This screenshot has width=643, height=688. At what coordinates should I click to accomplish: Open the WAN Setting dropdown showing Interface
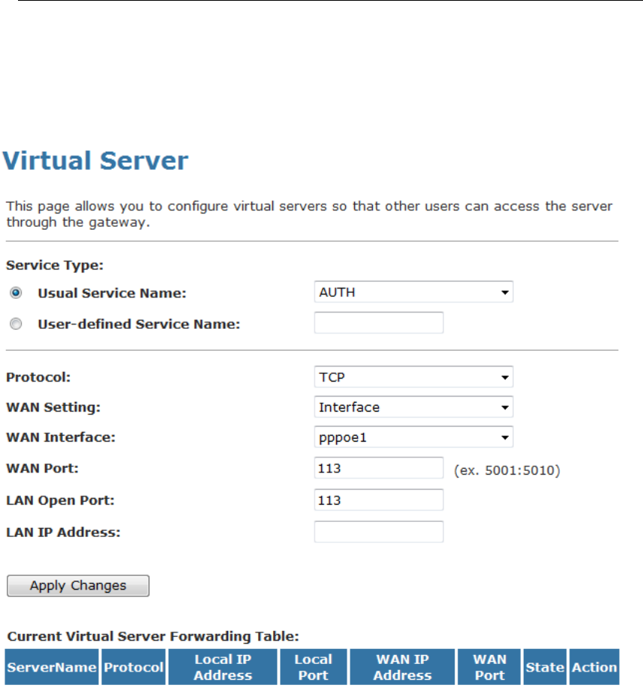(413, 407)
